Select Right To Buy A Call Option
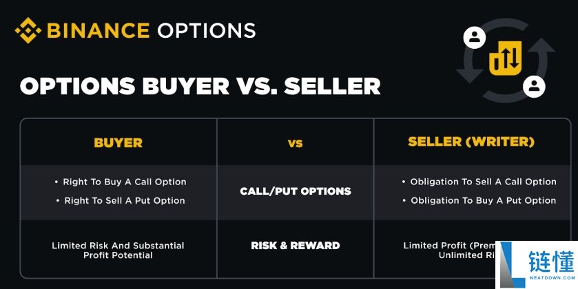The height and width of the screenshot is (289, 578). pyautogui.click(x=125, y=182)
